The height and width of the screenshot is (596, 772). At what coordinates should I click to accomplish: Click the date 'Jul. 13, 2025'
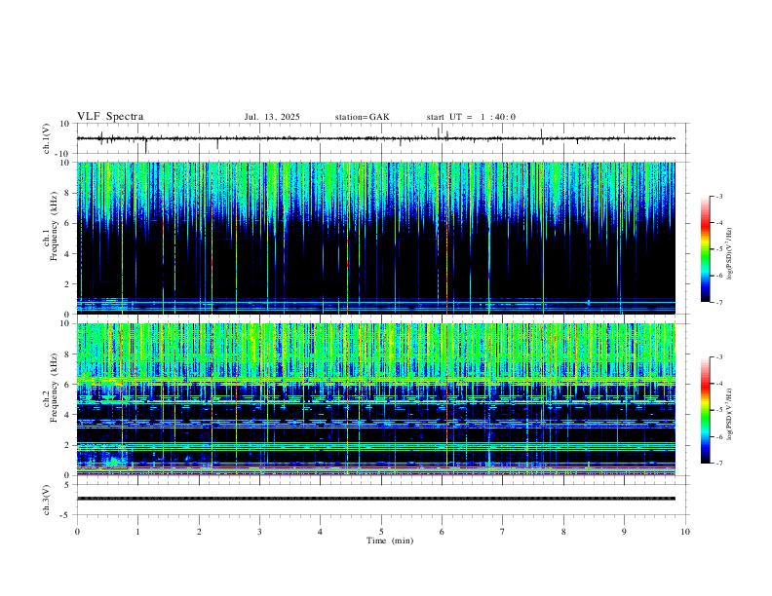[272, 117]
